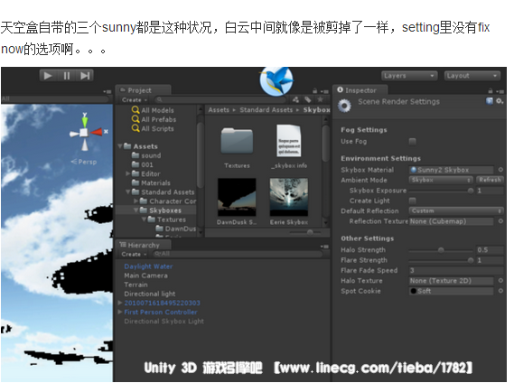The height and width of the screenshot is (383, 514).
Task: Start play mode with the Play button
Action: point(48,76)
